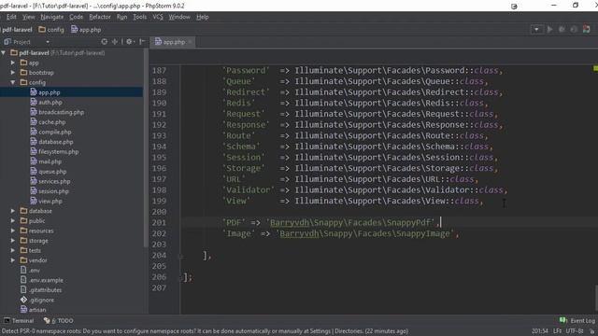Image resolution: width=598 pixels, height=336 pixels.
Task: Open the Code menu
Action: coord(76,17)
